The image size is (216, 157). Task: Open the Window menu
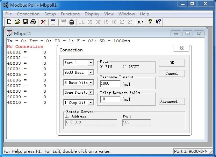[127, 14]
